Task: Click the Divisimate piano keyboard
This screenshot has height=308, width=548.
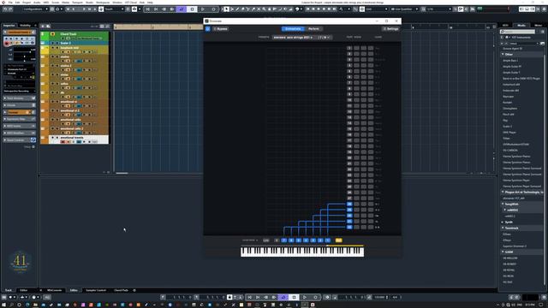Action: pos(302,252)
